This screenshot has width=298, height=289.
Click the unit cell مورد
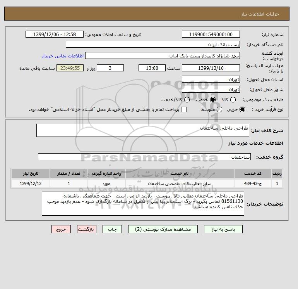pos(106,183)
